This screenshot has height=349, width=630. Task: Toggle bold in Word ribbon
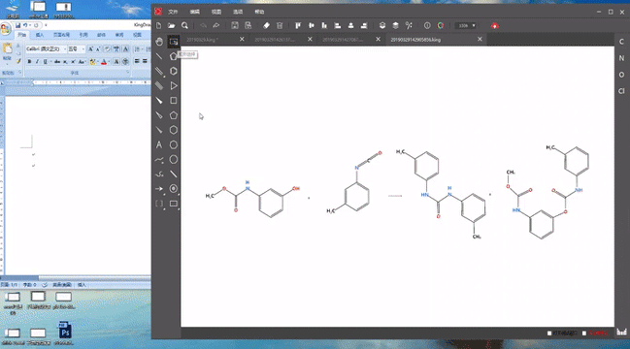29,61
